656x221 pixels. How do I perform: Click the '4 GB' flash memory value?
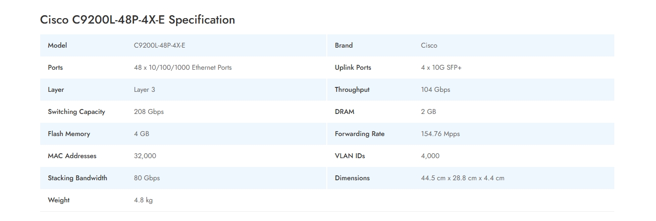[x=141, y=134]
